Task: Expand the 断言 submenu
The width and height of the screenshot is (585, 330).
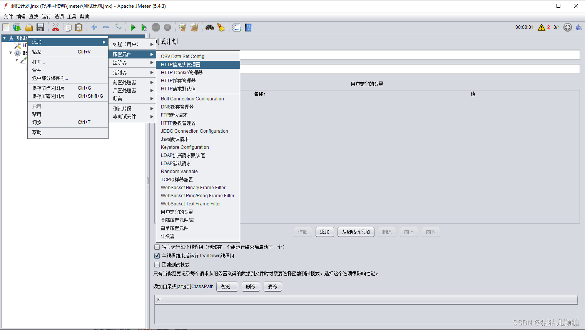Action: click(132, 98)
